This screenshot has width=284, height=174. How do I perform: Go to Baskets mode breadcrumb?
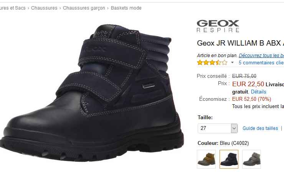tap(126, 8)
